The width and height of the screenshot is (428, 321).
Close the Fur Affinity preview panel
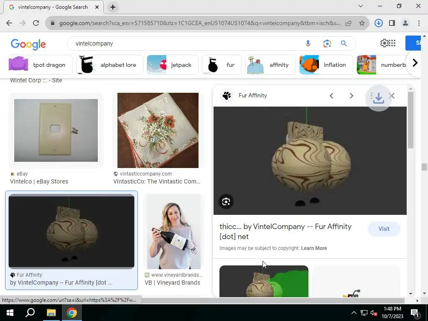(392, 96)
